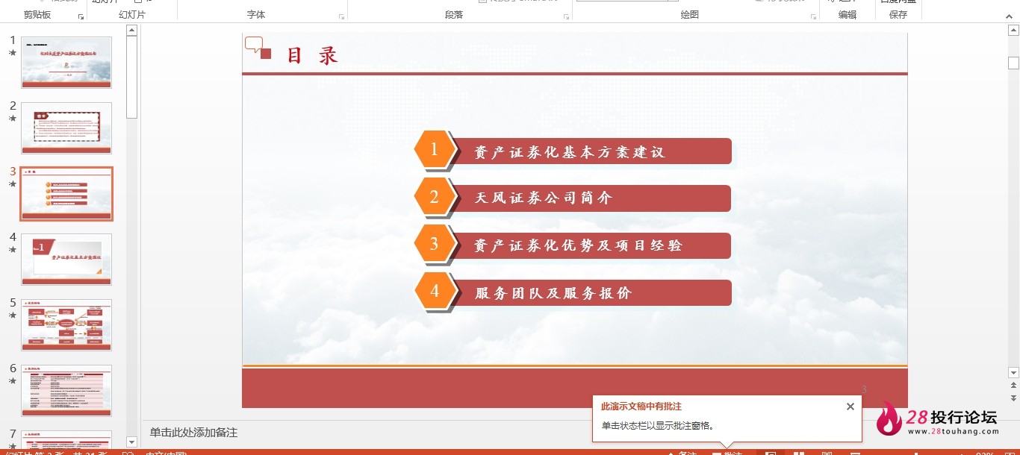Click the slide editor scroll-down arrow
Screen dimensions: 1020x455
1013,372
